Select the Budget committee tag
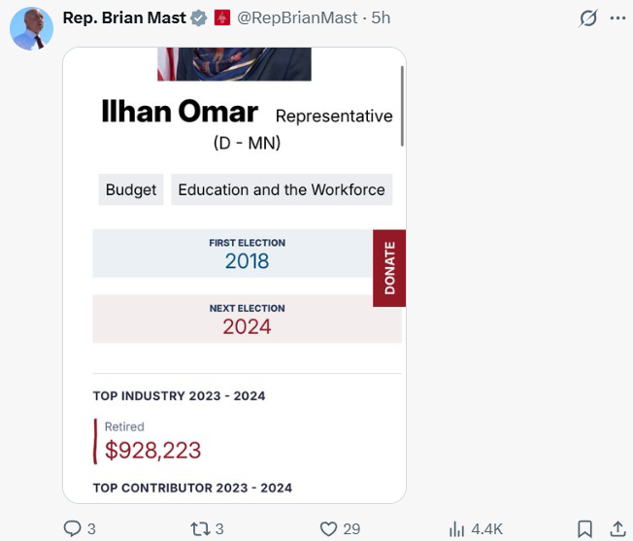 pos(131,189)
